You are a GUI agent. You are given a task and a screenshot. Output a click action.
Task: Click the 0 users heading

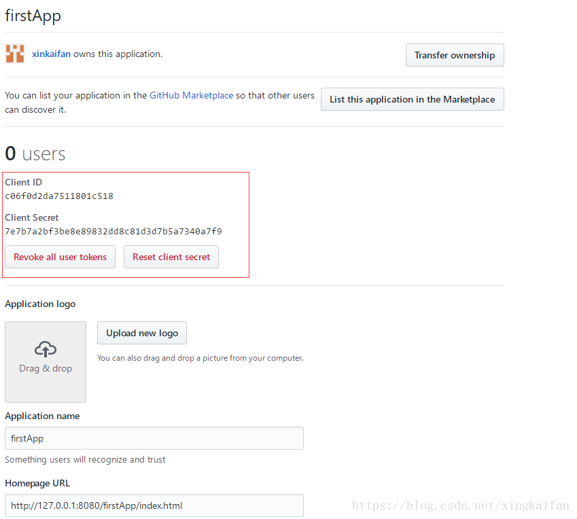point(35,154)
